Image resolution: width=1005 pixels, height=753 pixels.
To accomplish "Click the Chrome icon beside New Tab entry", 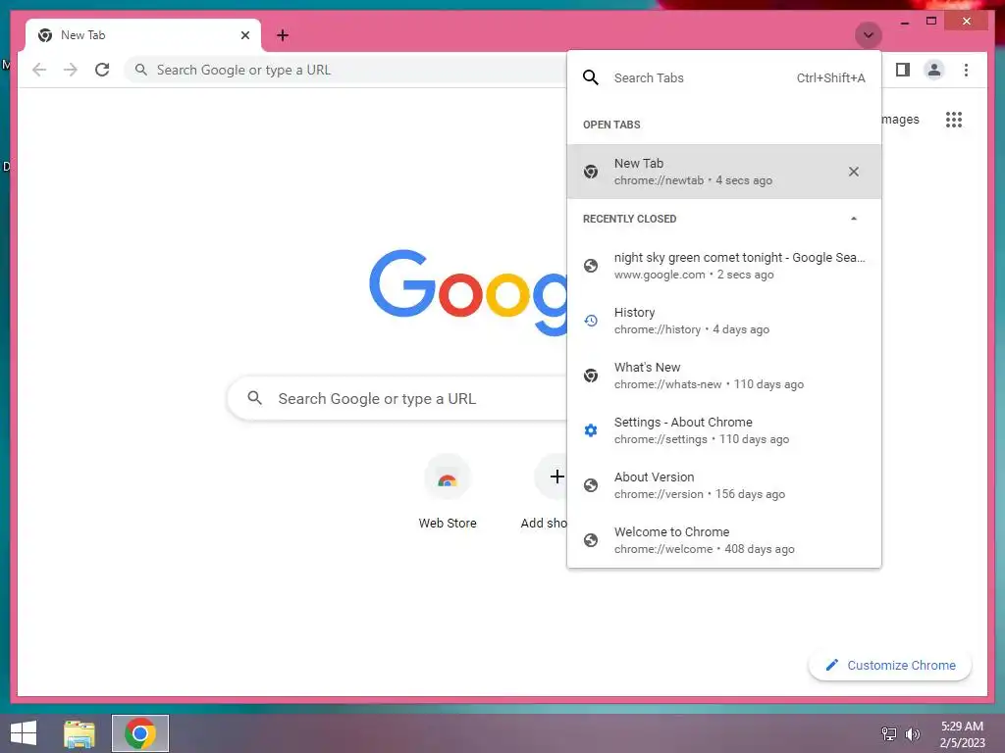I will [x=590, y=172].
